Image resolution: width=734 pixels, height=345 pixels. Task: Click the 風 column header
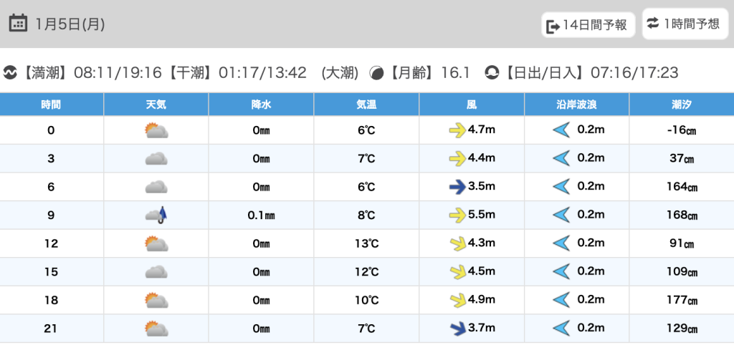pos(472,105)
